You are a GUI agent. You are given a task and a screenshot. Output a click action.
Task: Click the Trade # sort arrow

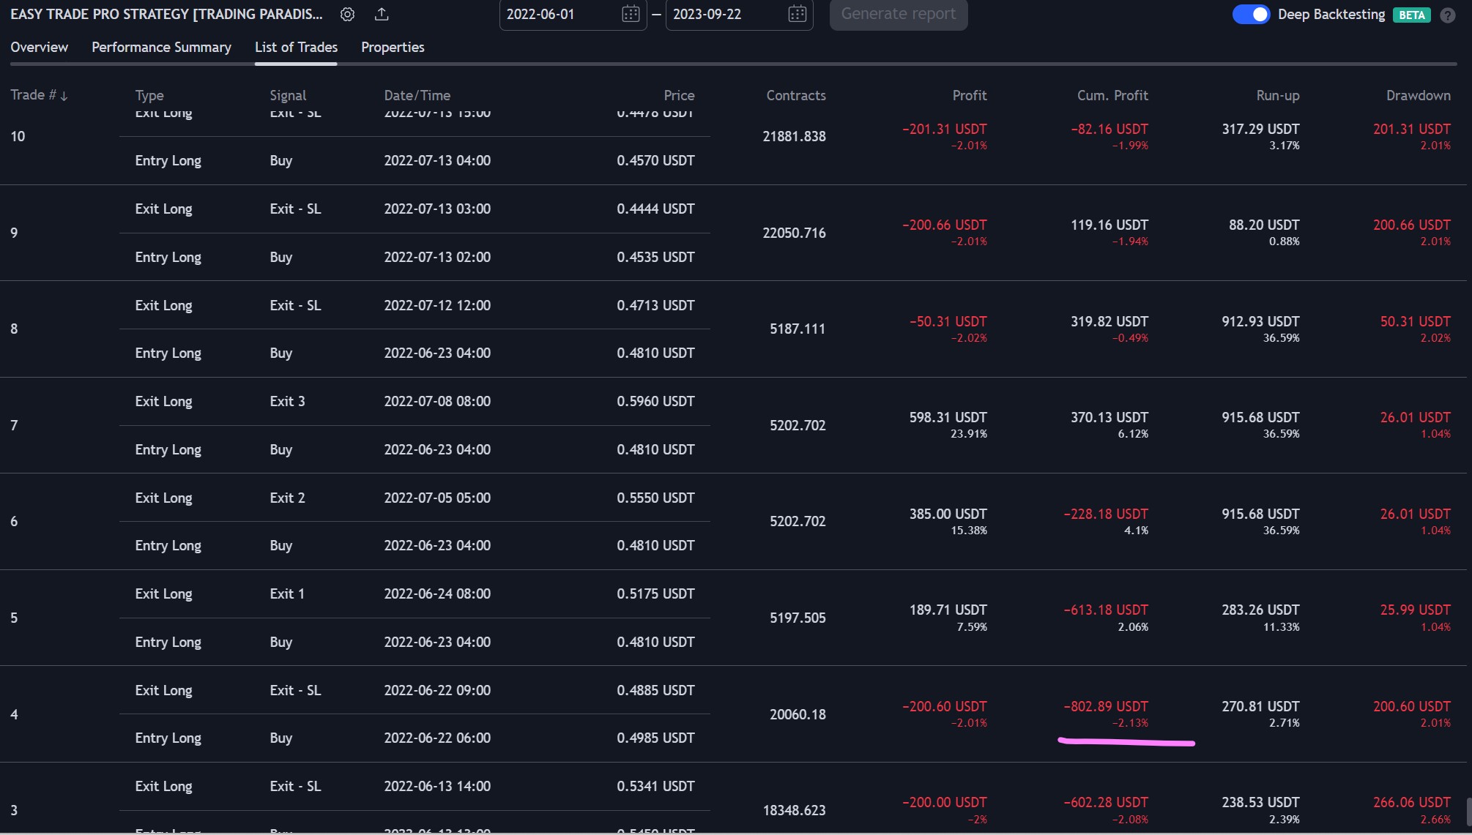point(64,96)
